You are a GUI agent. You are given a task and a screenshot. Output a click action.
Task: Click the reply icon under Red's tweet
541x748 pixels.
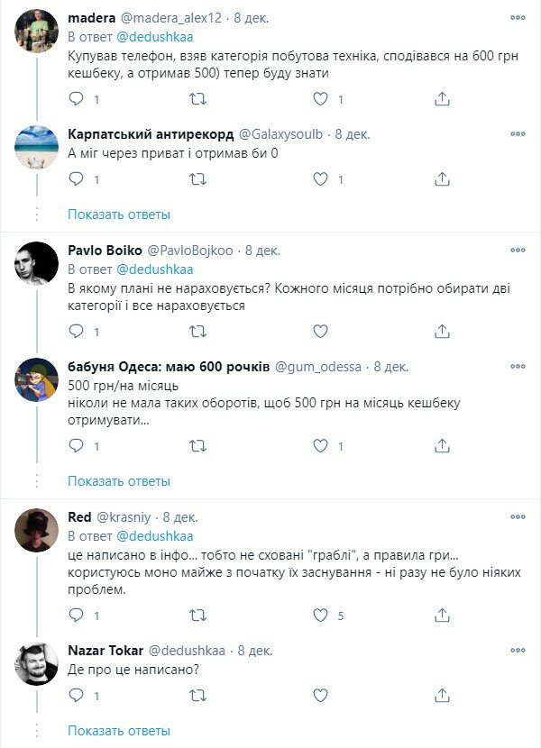[74, 615]
